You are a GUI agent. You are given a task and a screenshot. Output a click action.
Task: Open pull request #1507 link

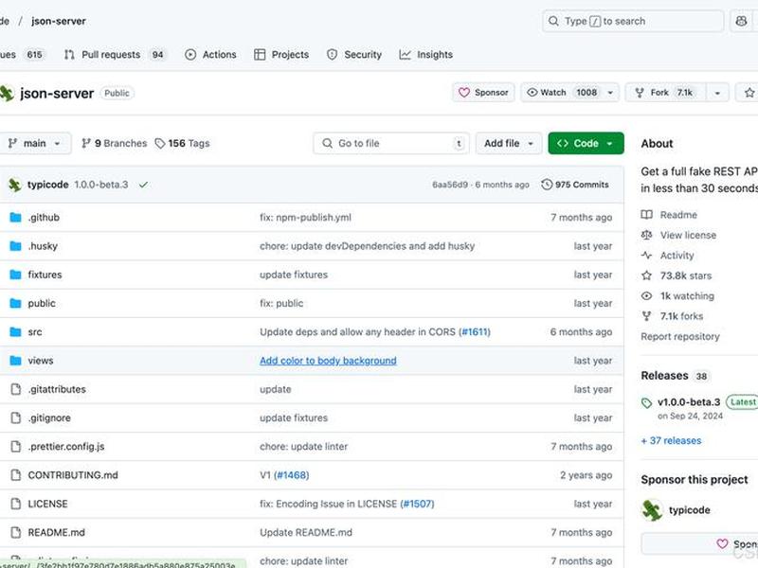pyautogui.click(x=418, y=504)
